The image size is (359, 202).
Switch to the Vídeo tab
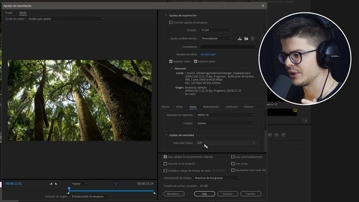point(179,107)
